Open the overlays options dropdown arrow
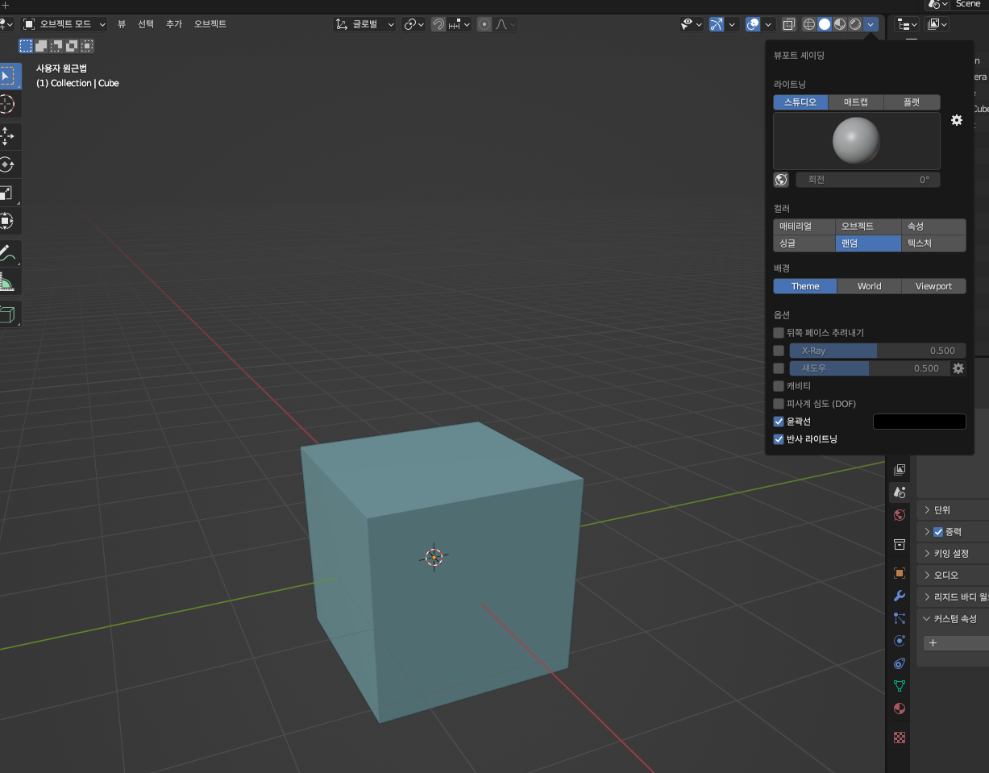The image size is (989, 773). [768, 24]
